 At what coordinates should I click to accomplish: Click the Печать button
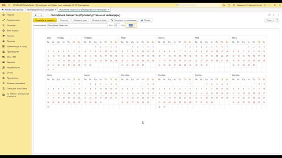pyautogui.click(x=146, y=20)
